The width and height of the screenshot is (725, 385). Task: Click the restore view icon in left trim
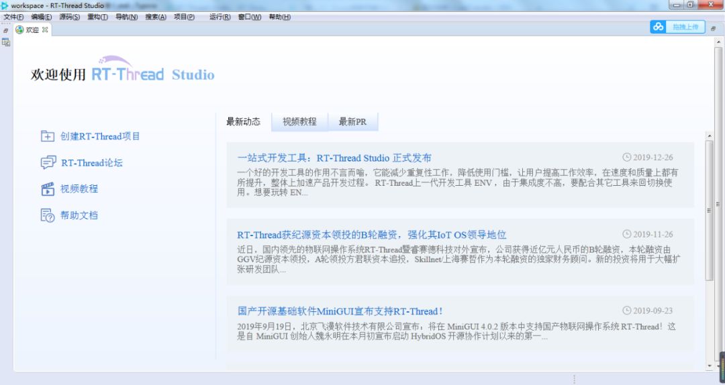[x=5, y=30]
